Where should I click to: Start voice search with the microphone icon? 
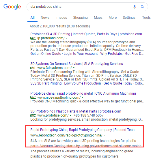[135, 7]
